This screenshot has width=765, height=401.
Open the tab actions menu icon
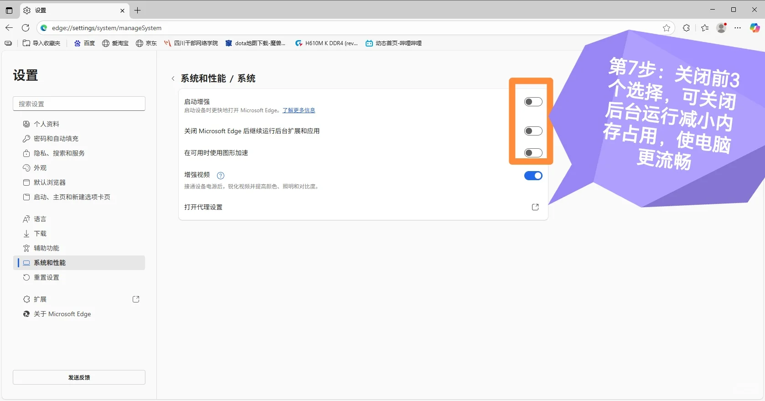point(9,10)
